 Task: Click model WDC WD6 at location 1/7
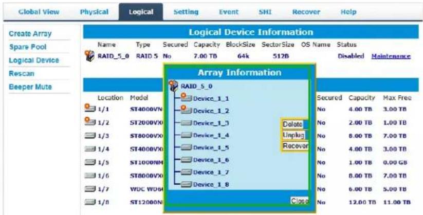tap(146, 189)
